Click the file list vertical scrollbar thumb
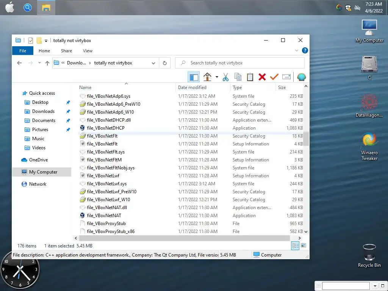 point(306,139)
